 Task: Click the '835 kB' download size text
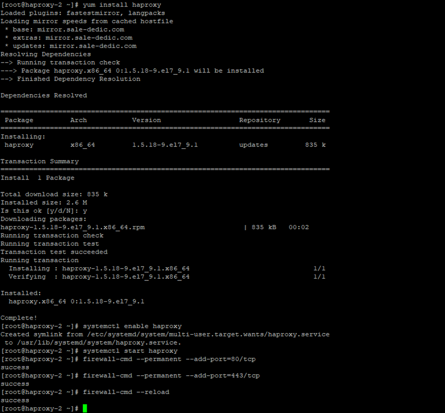coord(264,227)
